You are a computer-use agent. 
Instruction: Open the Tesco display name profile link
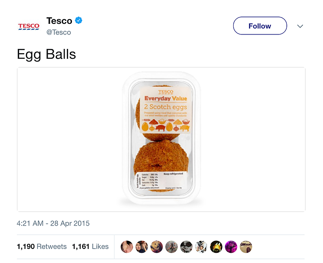click(x=59, y=21)
